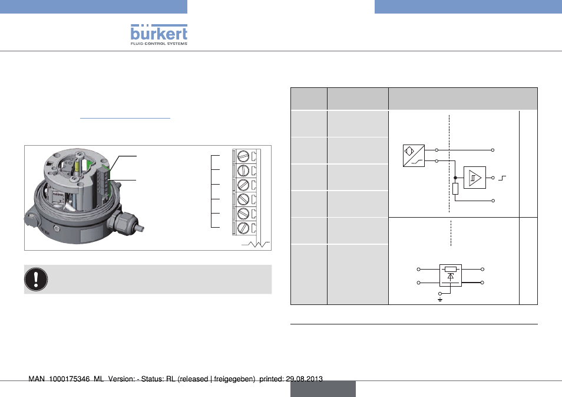Click the six-screw terminal block drawing
Screen dimensions: 562x397
coord(246,192)
